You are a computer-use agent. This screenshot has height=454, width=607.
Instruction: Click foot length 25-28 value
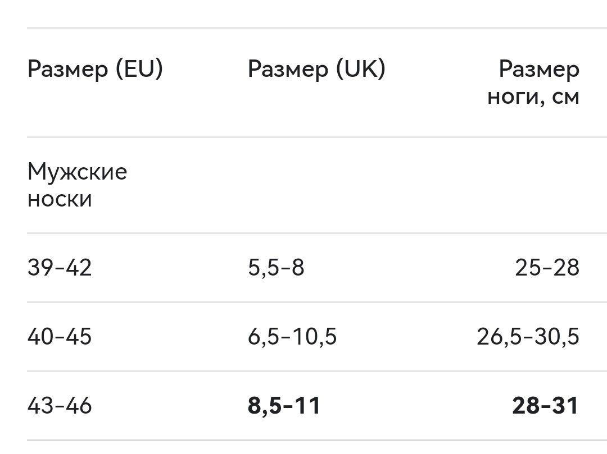[547, 267]
